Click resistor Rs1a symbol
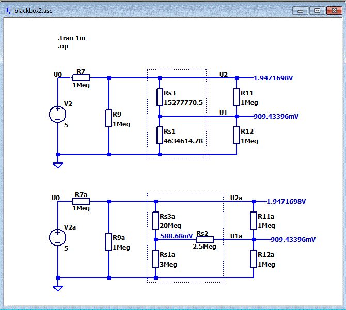Screen dimensions: 346x310 tap(155, 258)
